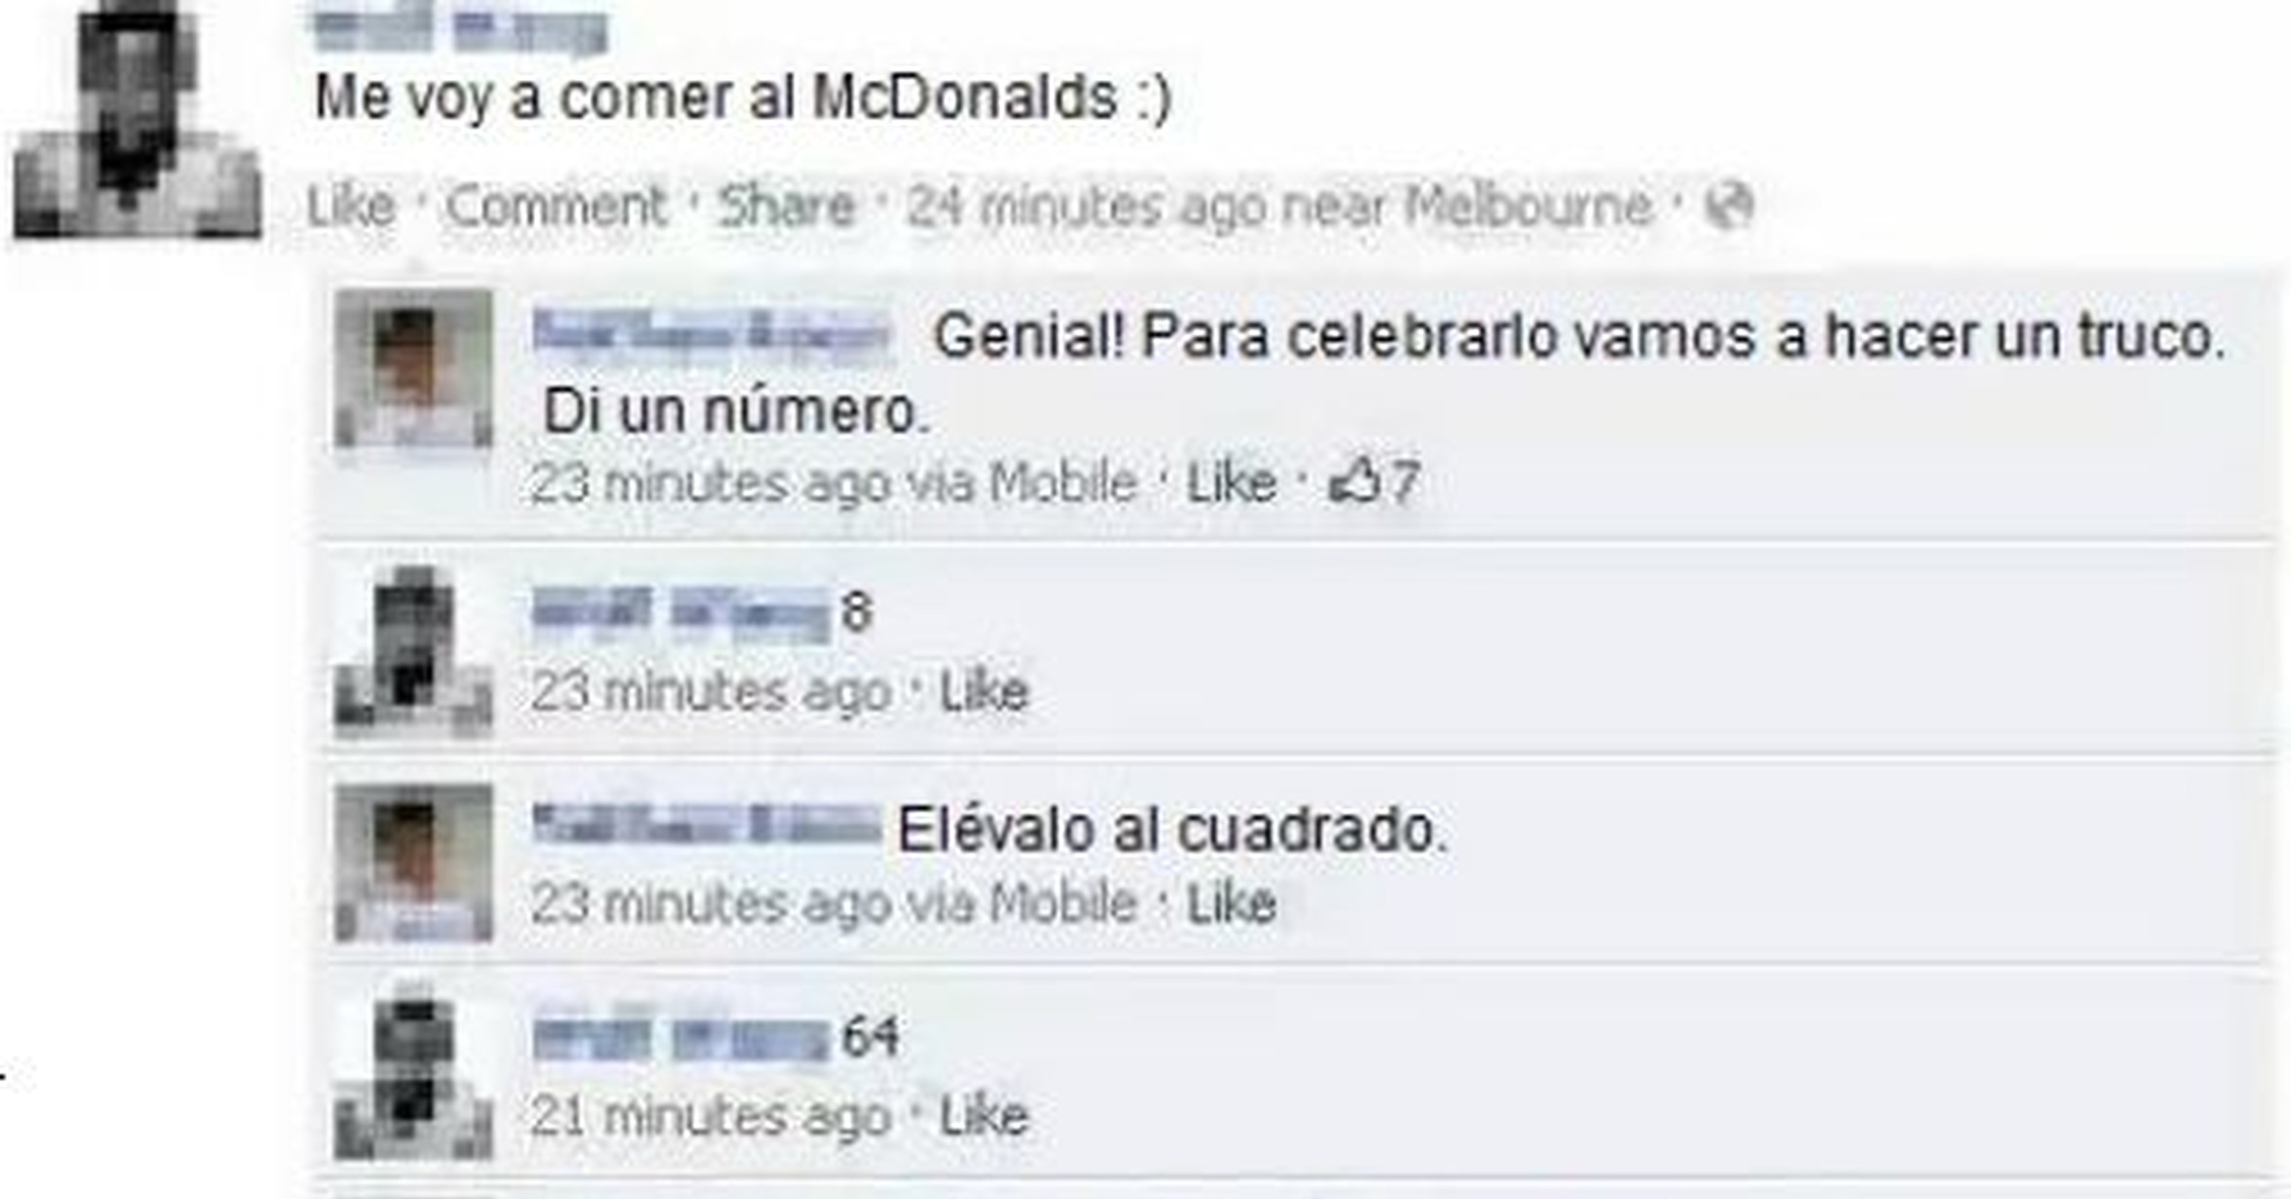Open the blurred name on the "Genial!" comment

[713, 334]
